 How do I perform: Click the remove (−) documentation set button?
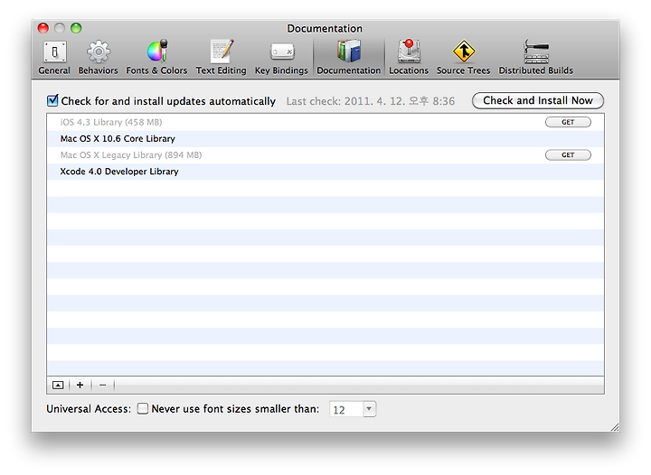click(102, 385)
